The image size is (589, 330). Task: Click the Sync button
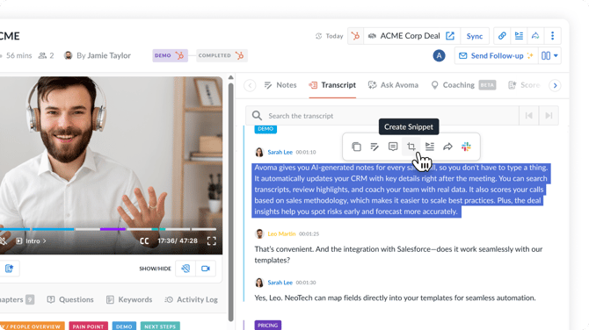click(x=475, y=36)
